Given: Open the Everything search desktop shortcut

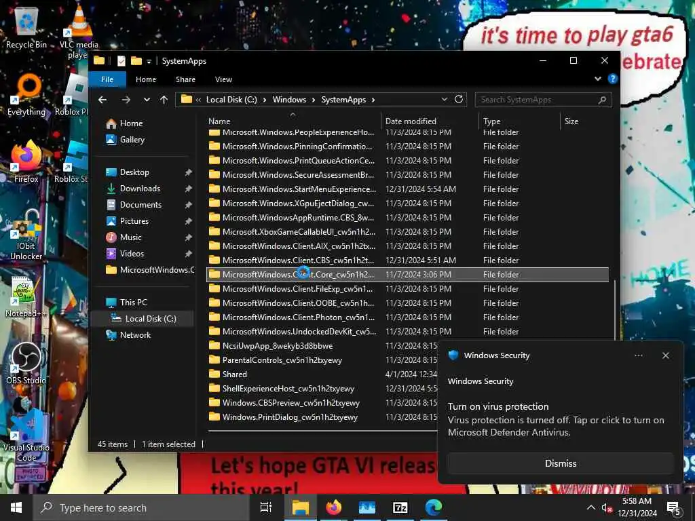Looking at the screenshot, I should click(x=26, y=95).
